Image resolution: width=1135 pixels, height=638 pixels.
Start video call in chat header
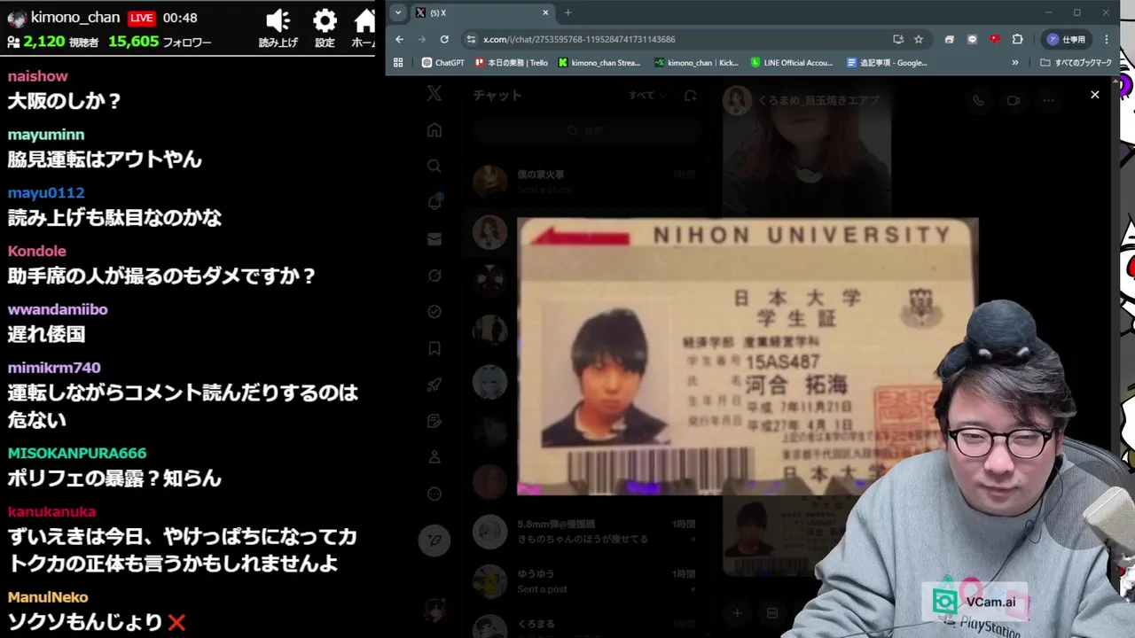pyautogui.click(x=1013, y=100)
